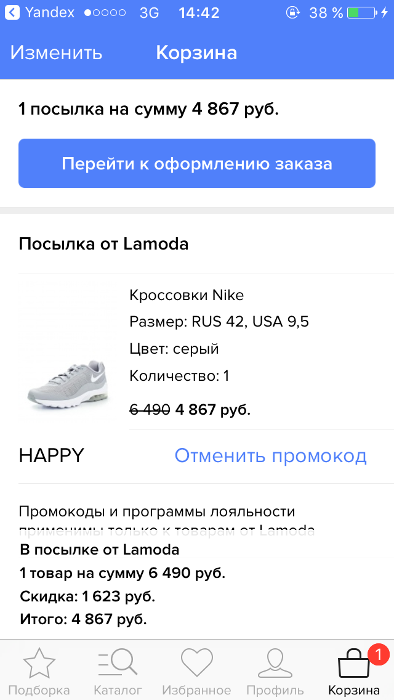394x700 pixels.
Task: Tap Отменить промокод link
Action: click(x=270, y=456)
